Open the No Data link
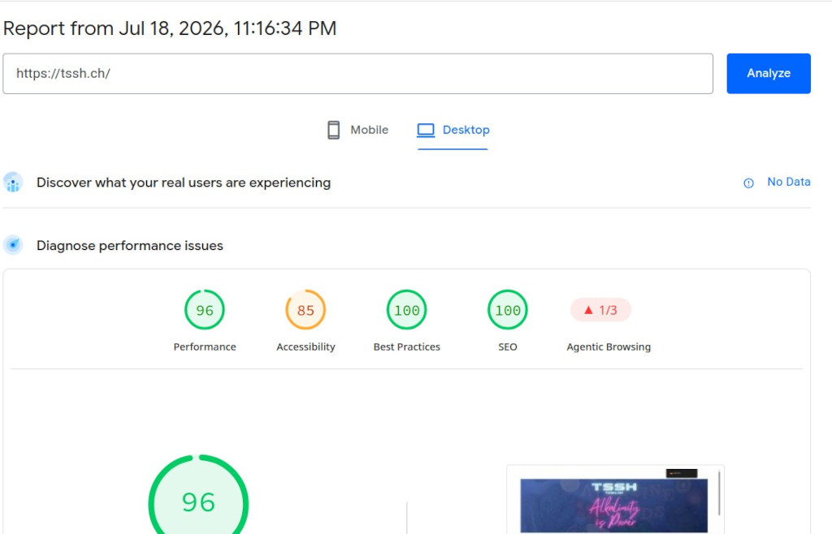Screen dimensions: 832x534 click(788, 182)
